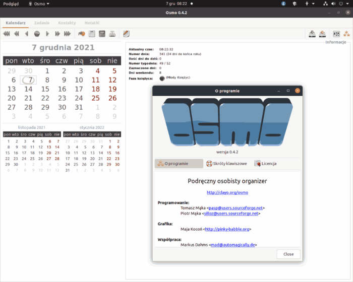Click silloz@users.sourceforge.net email link
353x282 pixels.
(231, 214)
